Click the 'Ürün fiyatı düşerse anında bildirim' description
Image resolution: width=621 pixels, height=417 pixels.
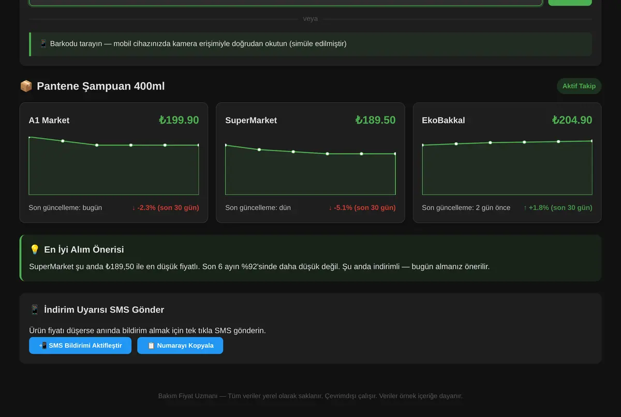(147, 330)
